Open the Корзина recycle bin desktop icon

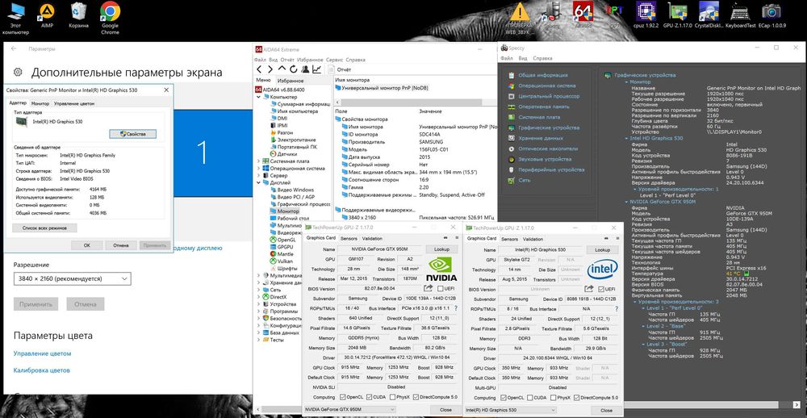[x=78, y=16]
